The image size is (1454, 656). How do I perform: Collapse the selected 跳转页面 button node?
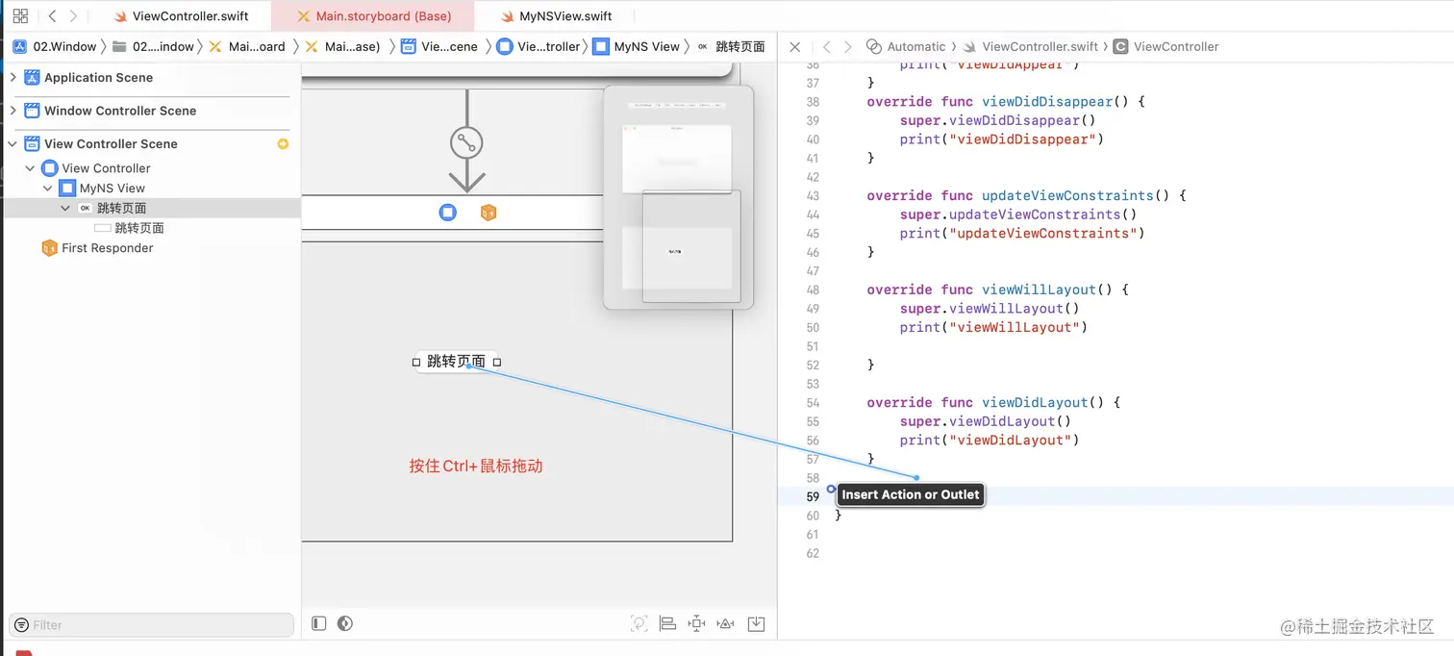coord(65,208)
